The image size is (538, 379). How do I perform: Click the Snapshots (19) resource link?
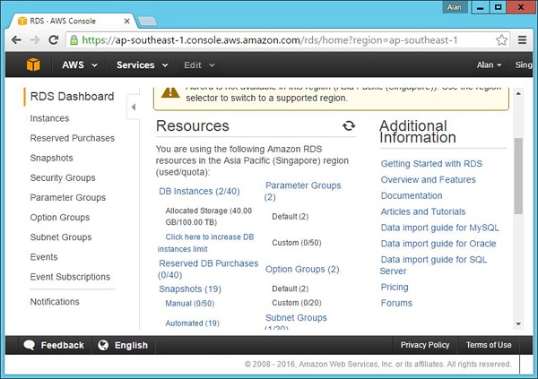pyautogui.click(x=190, y=289)
